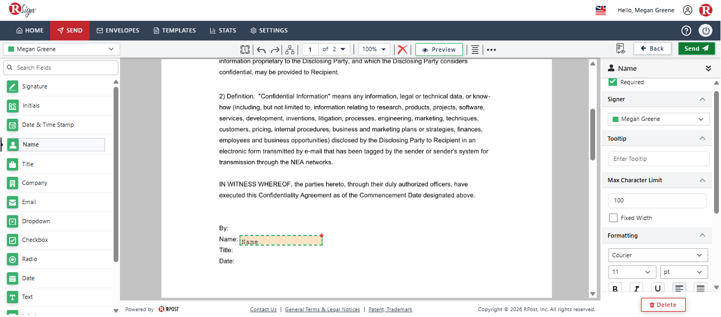Click the US flag language icon
Image resolution: width=721 pixels, height=317 pixels.
tap(601, 10)
